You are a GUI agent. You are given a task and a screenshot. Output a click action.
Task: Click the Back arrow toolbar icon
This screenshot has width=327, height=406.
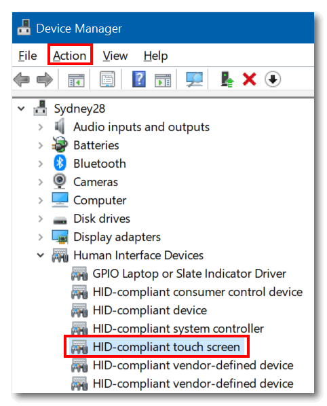pyautogui.click(x=21, y=79)
